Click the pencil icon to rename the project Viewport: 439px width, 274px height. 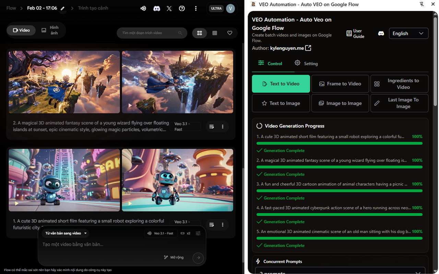pyautogui.click(x=63, y=8)
